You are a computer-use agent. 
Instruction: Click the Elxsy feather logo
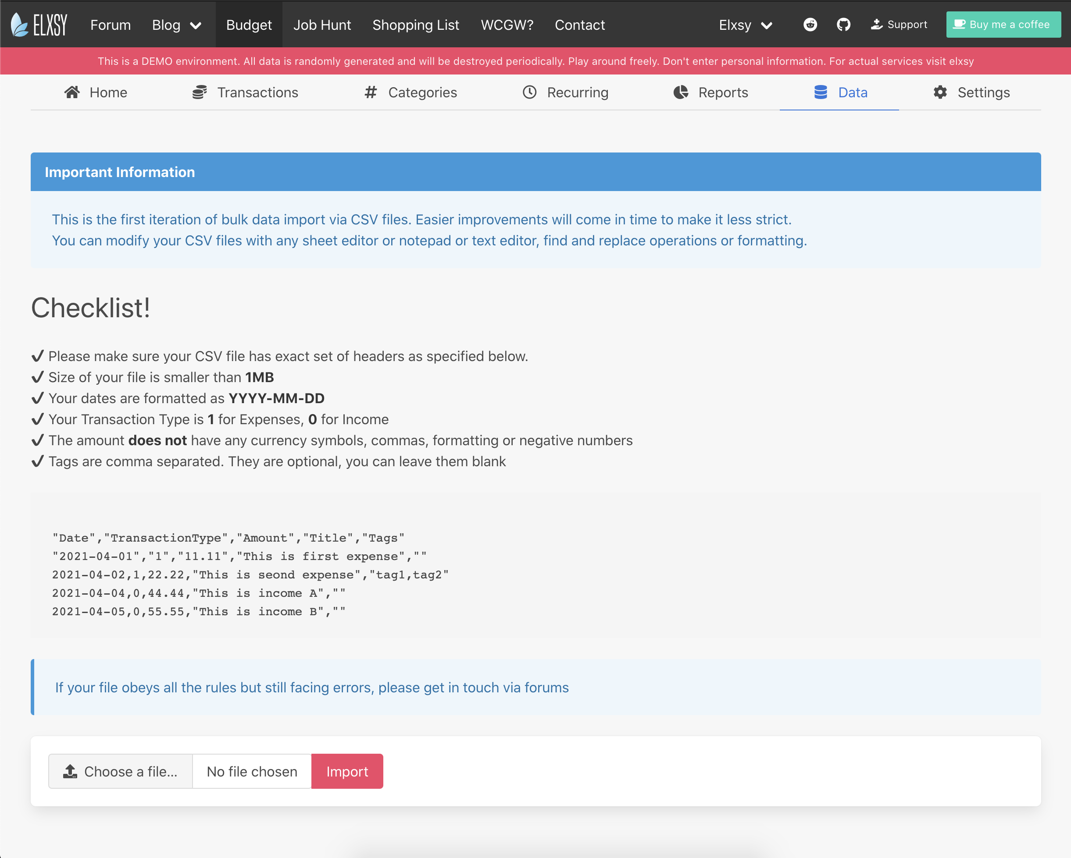[x=20, y=25]
